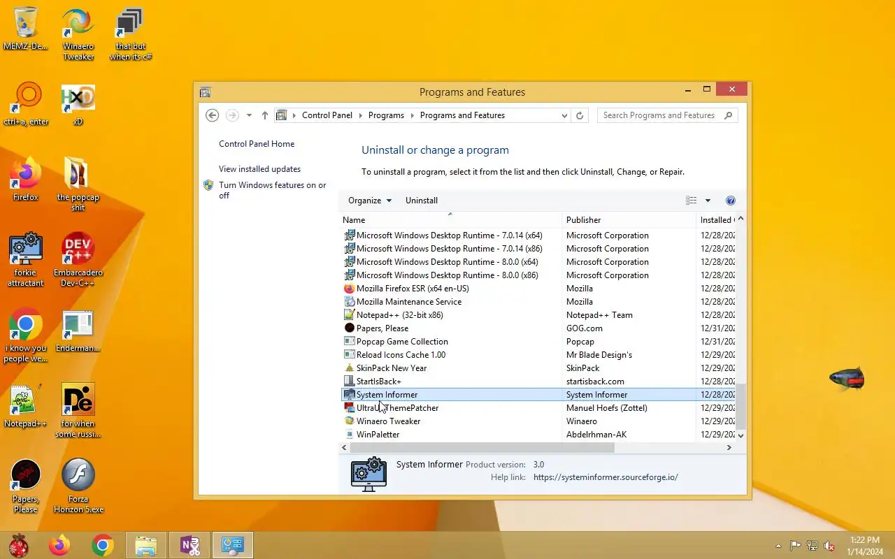Viewport: 895px width, 559px height.
Task: Click the Back navigation arrow
Action: pyautogui.click(x=213, y=115)
